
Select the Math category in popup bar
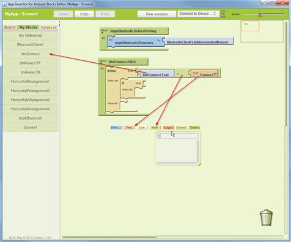coord(155,127)
